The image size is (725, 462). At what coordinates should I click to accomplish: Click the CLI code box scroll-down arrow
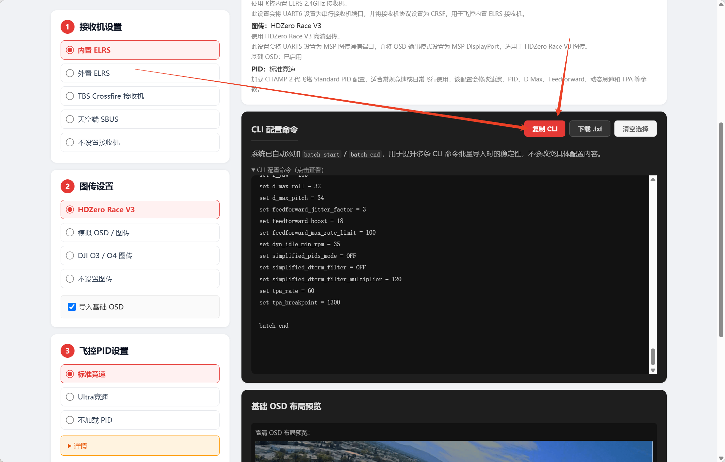(653, 370)
